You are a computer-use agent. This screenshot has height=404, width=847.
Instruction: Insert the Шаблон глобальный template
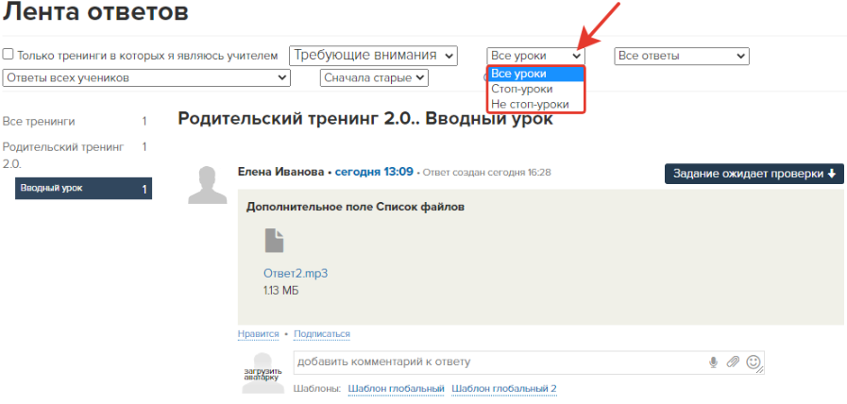pos(396,388)
